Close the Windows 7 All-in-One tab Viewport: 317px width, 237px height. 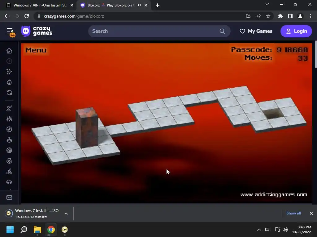pos(72,5)
